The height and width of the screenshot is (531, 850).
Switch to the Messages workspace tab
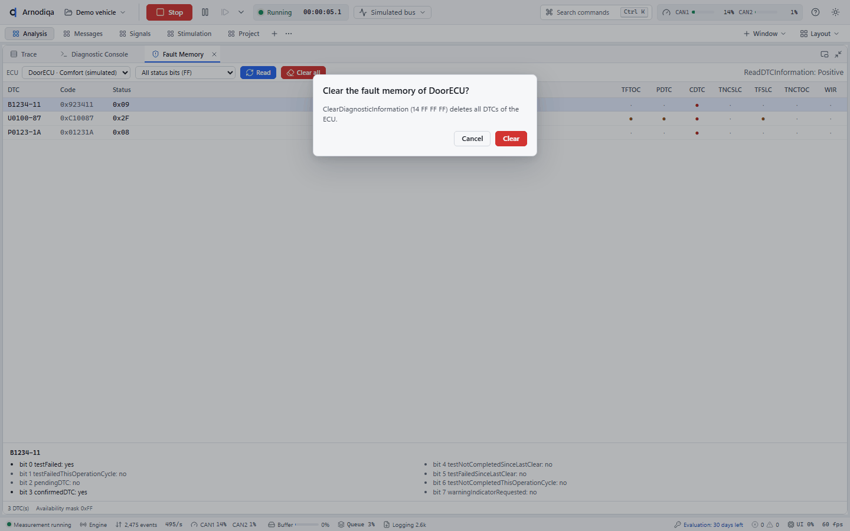(83, 34)
